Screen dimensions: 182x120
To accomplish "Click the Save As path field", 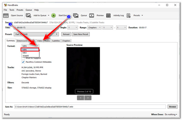I will coord(90,107).
